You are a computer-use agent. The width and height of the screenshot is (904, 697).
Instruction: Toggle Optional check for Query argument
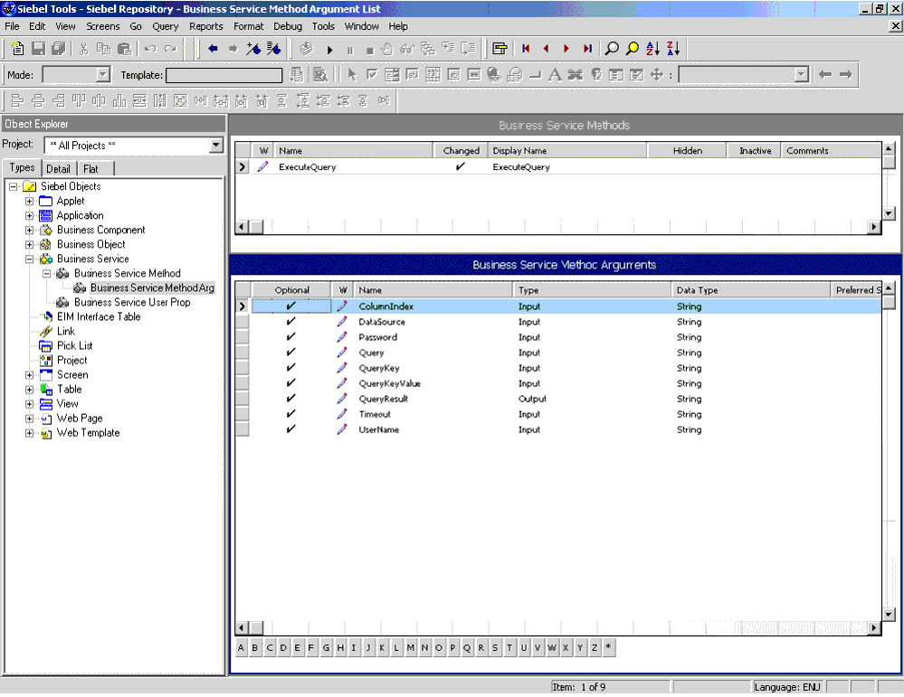click(x=291, y=353)
